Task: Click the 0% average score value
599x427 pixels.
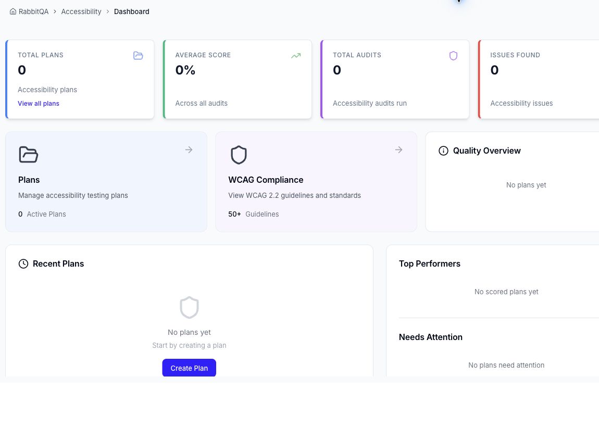Action: point(185,70)
